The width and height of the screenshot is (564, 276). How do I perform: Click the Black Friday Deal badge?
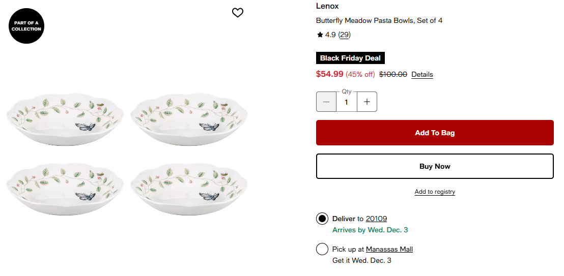click(x=350, y=58)
